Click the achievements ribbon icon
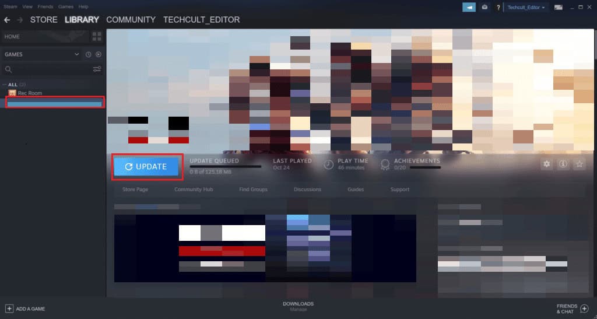 pyautogui.click(x=385, y=164)
